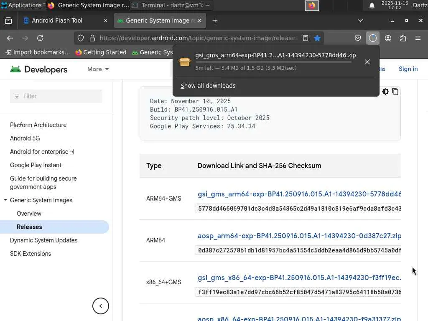
Task: Toggle the code block dark theme
Action: [x=385, y=92]
